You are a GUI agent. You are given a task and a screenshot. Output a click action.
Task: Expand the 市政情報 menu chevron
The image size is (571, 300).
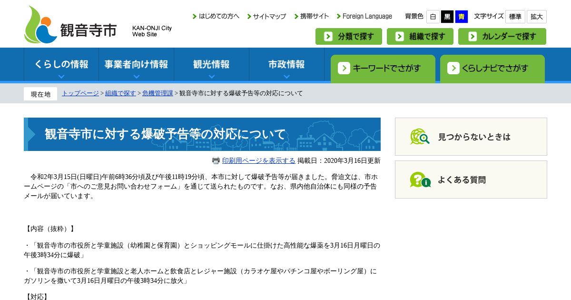286,76
